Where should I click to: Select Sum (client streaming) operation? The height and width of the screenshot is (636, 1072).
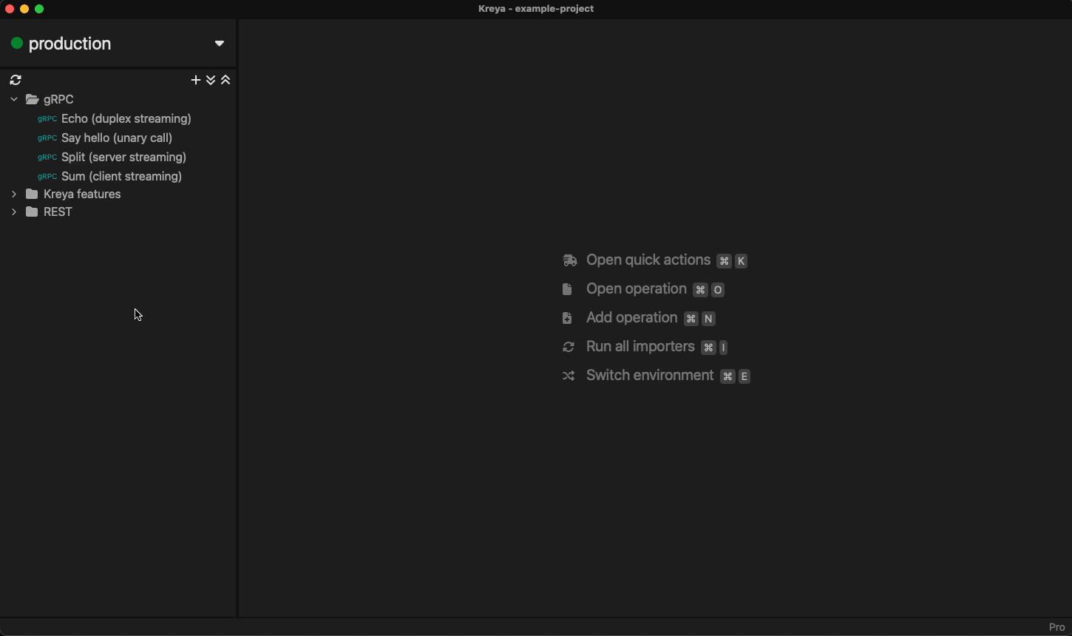click(x=121, y=176)
